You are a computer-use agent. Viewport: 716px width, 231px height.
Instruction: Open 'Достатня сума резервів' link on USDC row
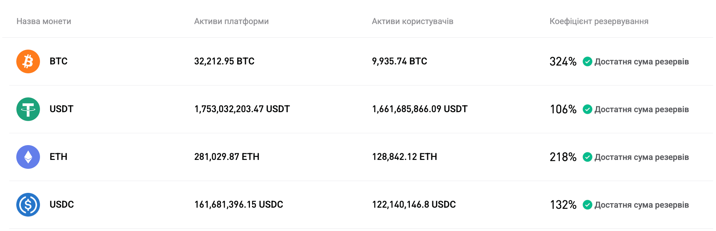point(642,204)
